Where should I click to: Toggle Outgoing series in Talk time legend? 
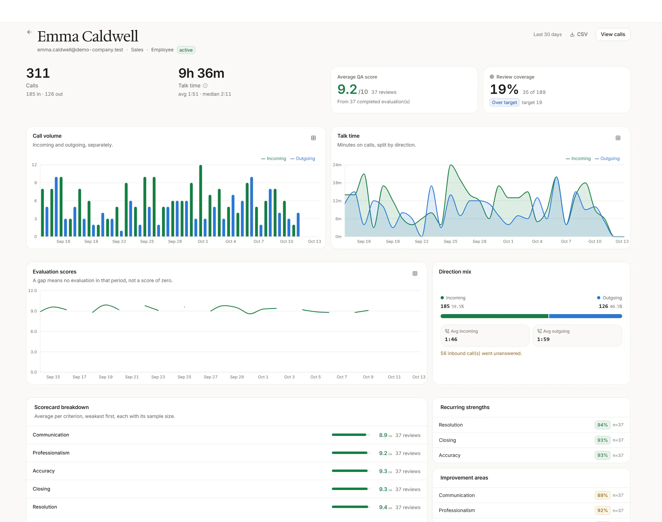(607, 158)
